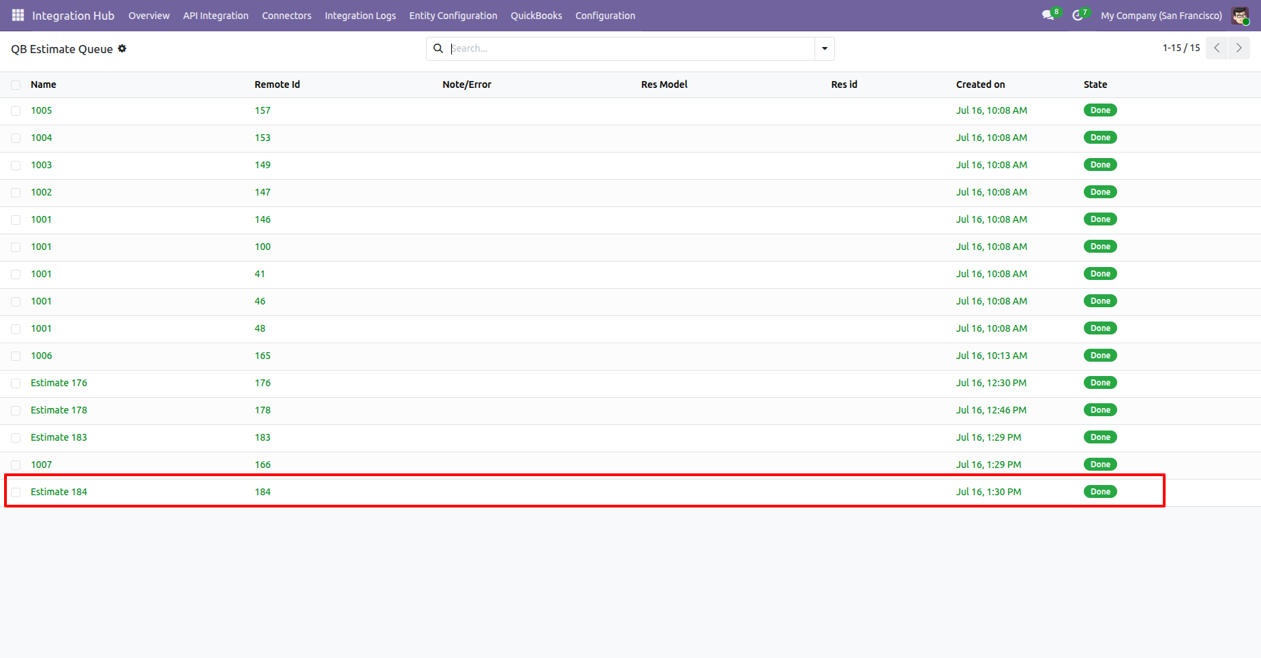Open the Entity Configuration menu

coord(453,16)
